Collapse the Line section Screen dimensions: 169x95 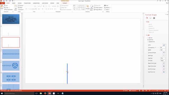(x=146, y=35)
